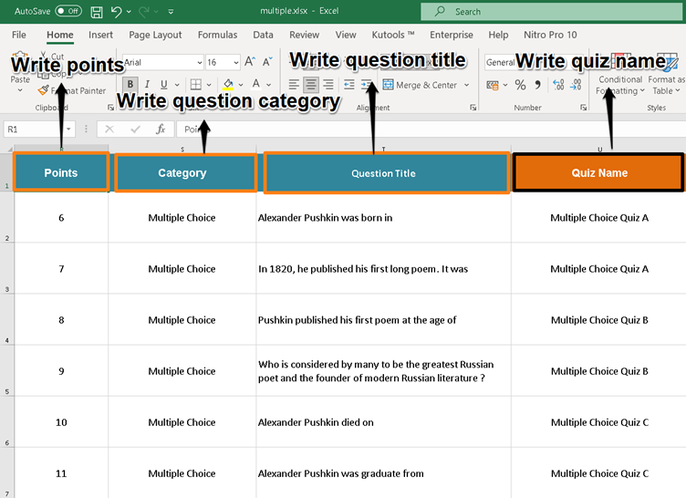Select the Center align icon
This screenshot has height=498, width=686.
311,85
